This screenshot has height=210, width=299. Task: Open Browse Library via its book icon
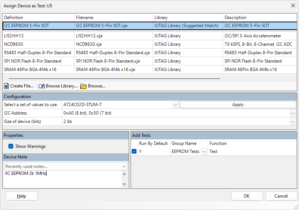pyautogui.click(x=42, y=86)
